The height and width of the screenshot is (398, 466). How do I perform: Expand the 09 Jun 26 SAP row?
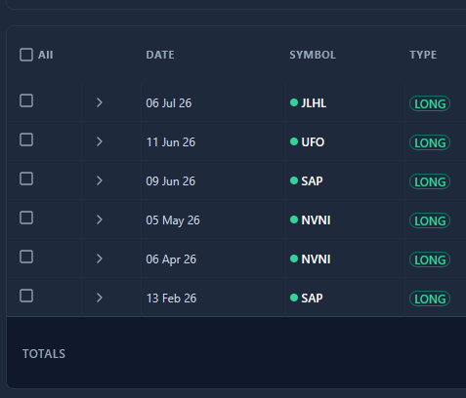[100, 180]
